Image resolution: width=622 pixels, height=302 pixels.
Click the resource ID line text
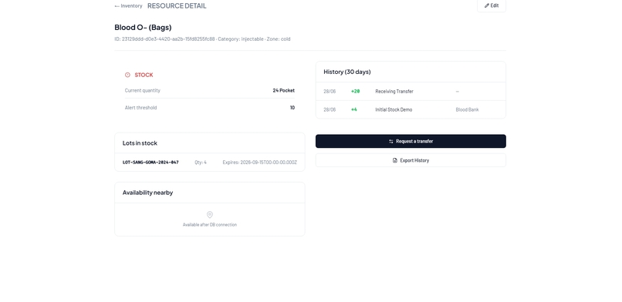pos(202,39)
